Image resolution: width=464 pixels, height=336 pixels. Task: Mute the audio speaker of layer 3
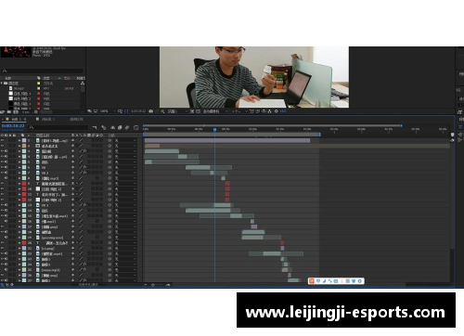point(6,151)
